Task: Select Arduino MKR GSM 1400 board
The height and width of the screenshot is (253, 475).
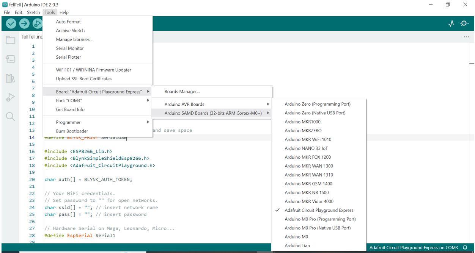Action: [319, 184]
